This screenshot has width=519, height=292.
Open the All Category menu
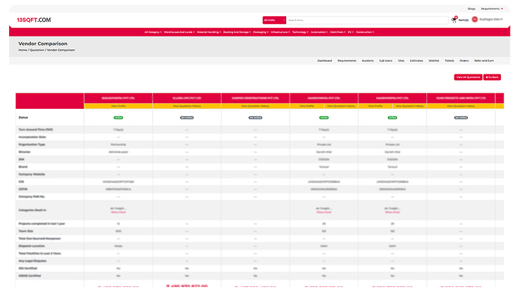(153, 32)
